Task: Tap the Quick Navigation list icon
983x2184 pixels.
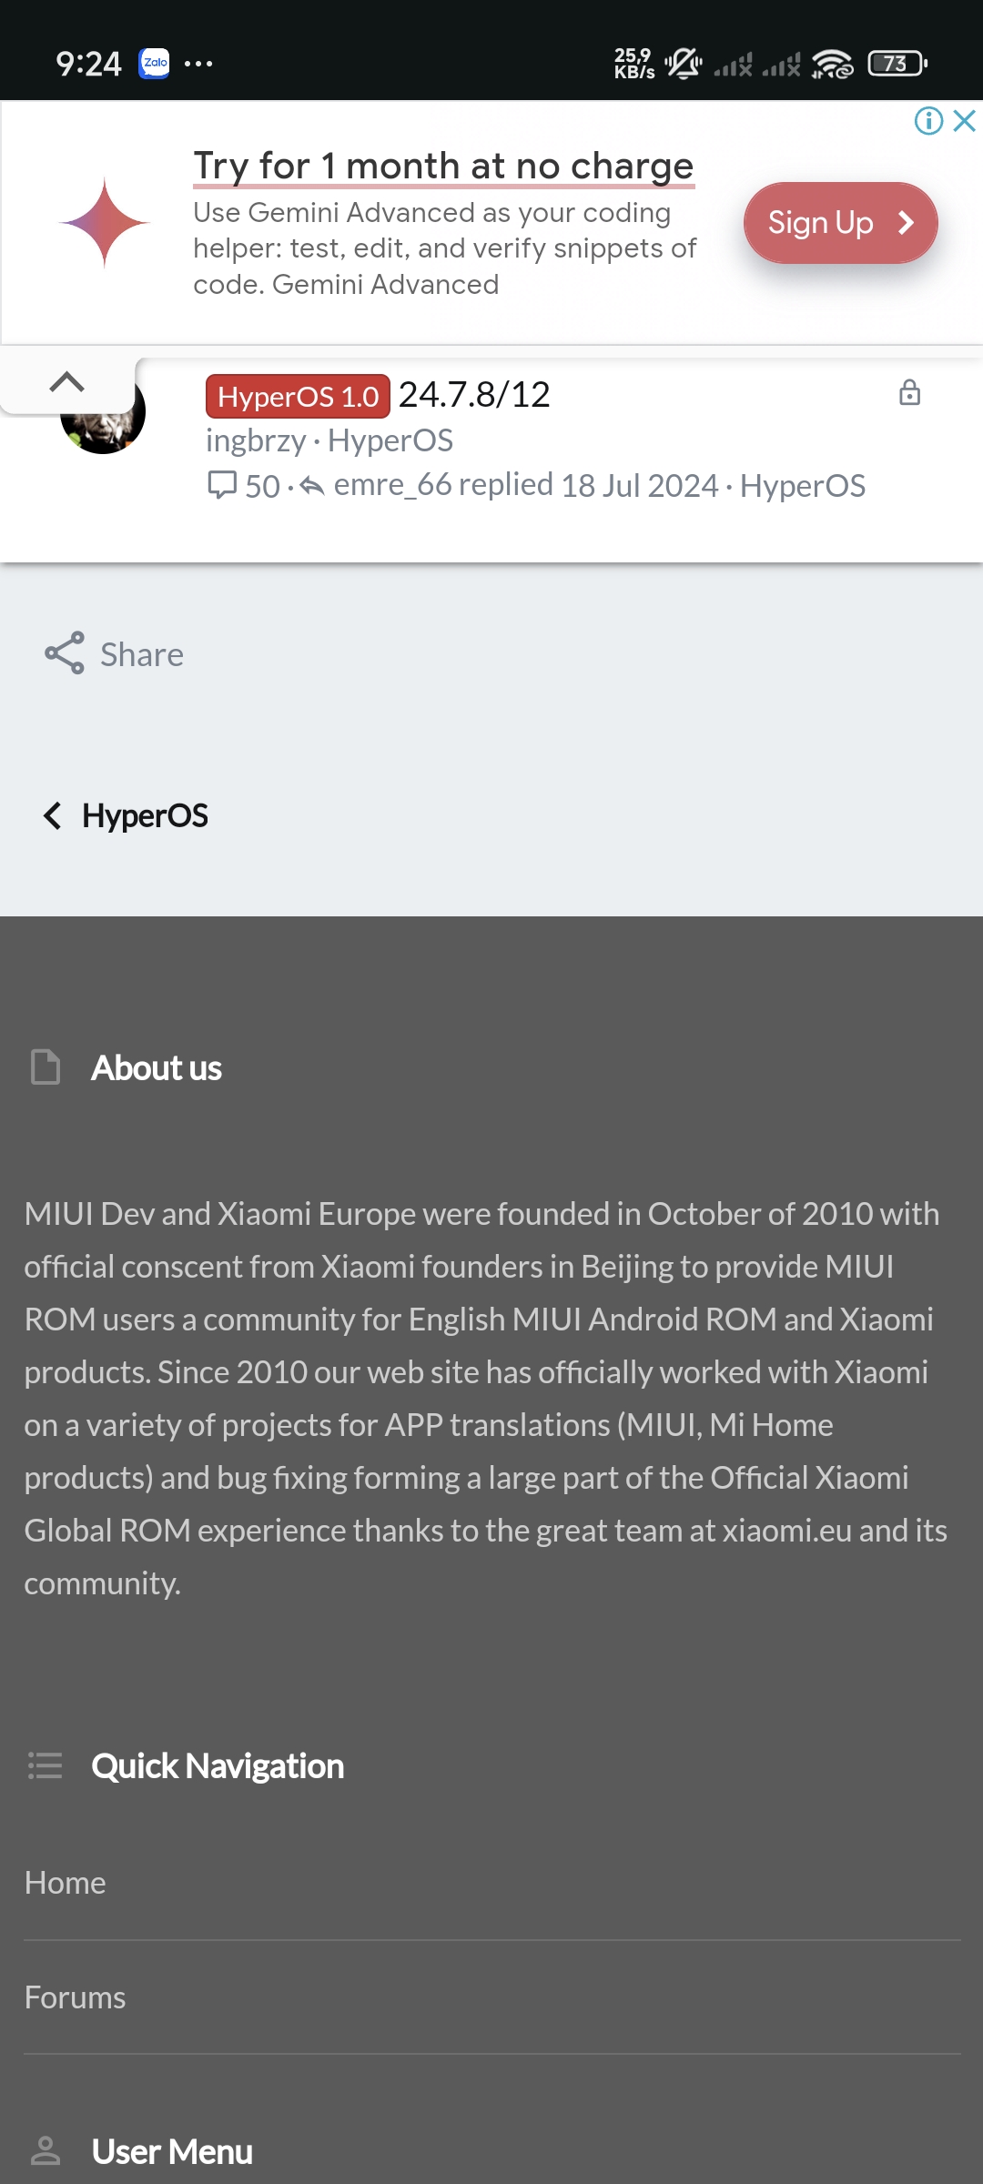Action: point(46,1765)
